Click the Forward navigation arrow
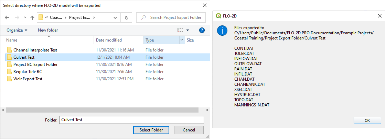386x139 pixels. (17, 18)
